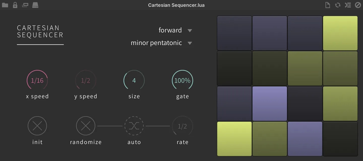Select the first pad in the third row

[234, 104]
